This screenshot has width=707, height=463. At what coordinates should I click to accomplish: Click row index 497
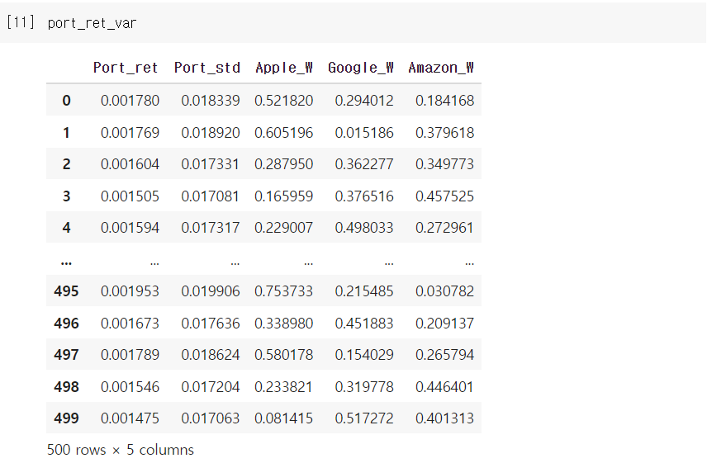click(x=66, y=354)
